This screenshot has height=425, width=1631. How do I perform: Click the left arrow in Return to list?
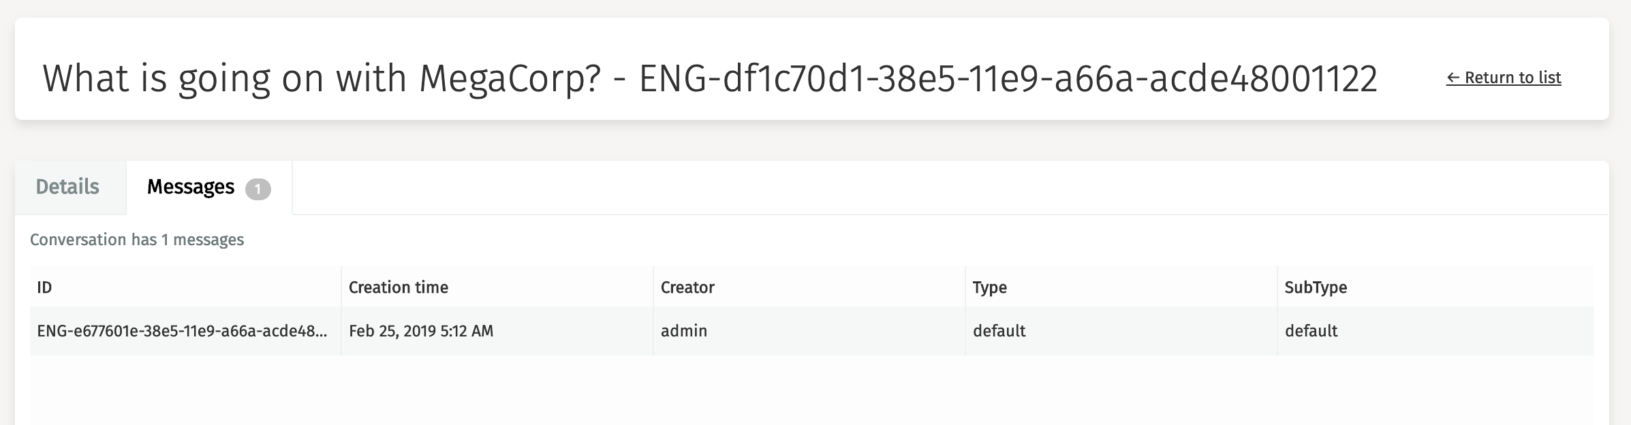pos(1453,78)
